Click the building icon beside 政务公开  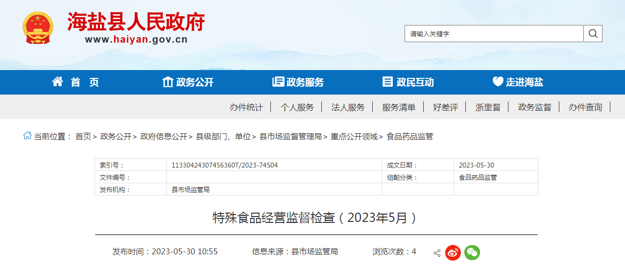point(168,82)
